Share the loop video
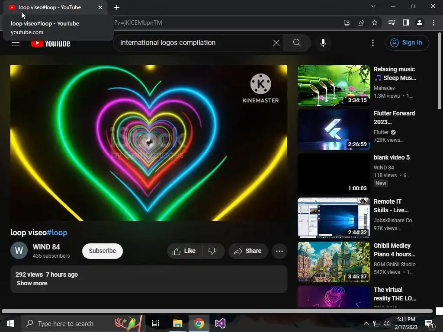Image resolution: width=443 pixels, height=332 pixels. 248,251
